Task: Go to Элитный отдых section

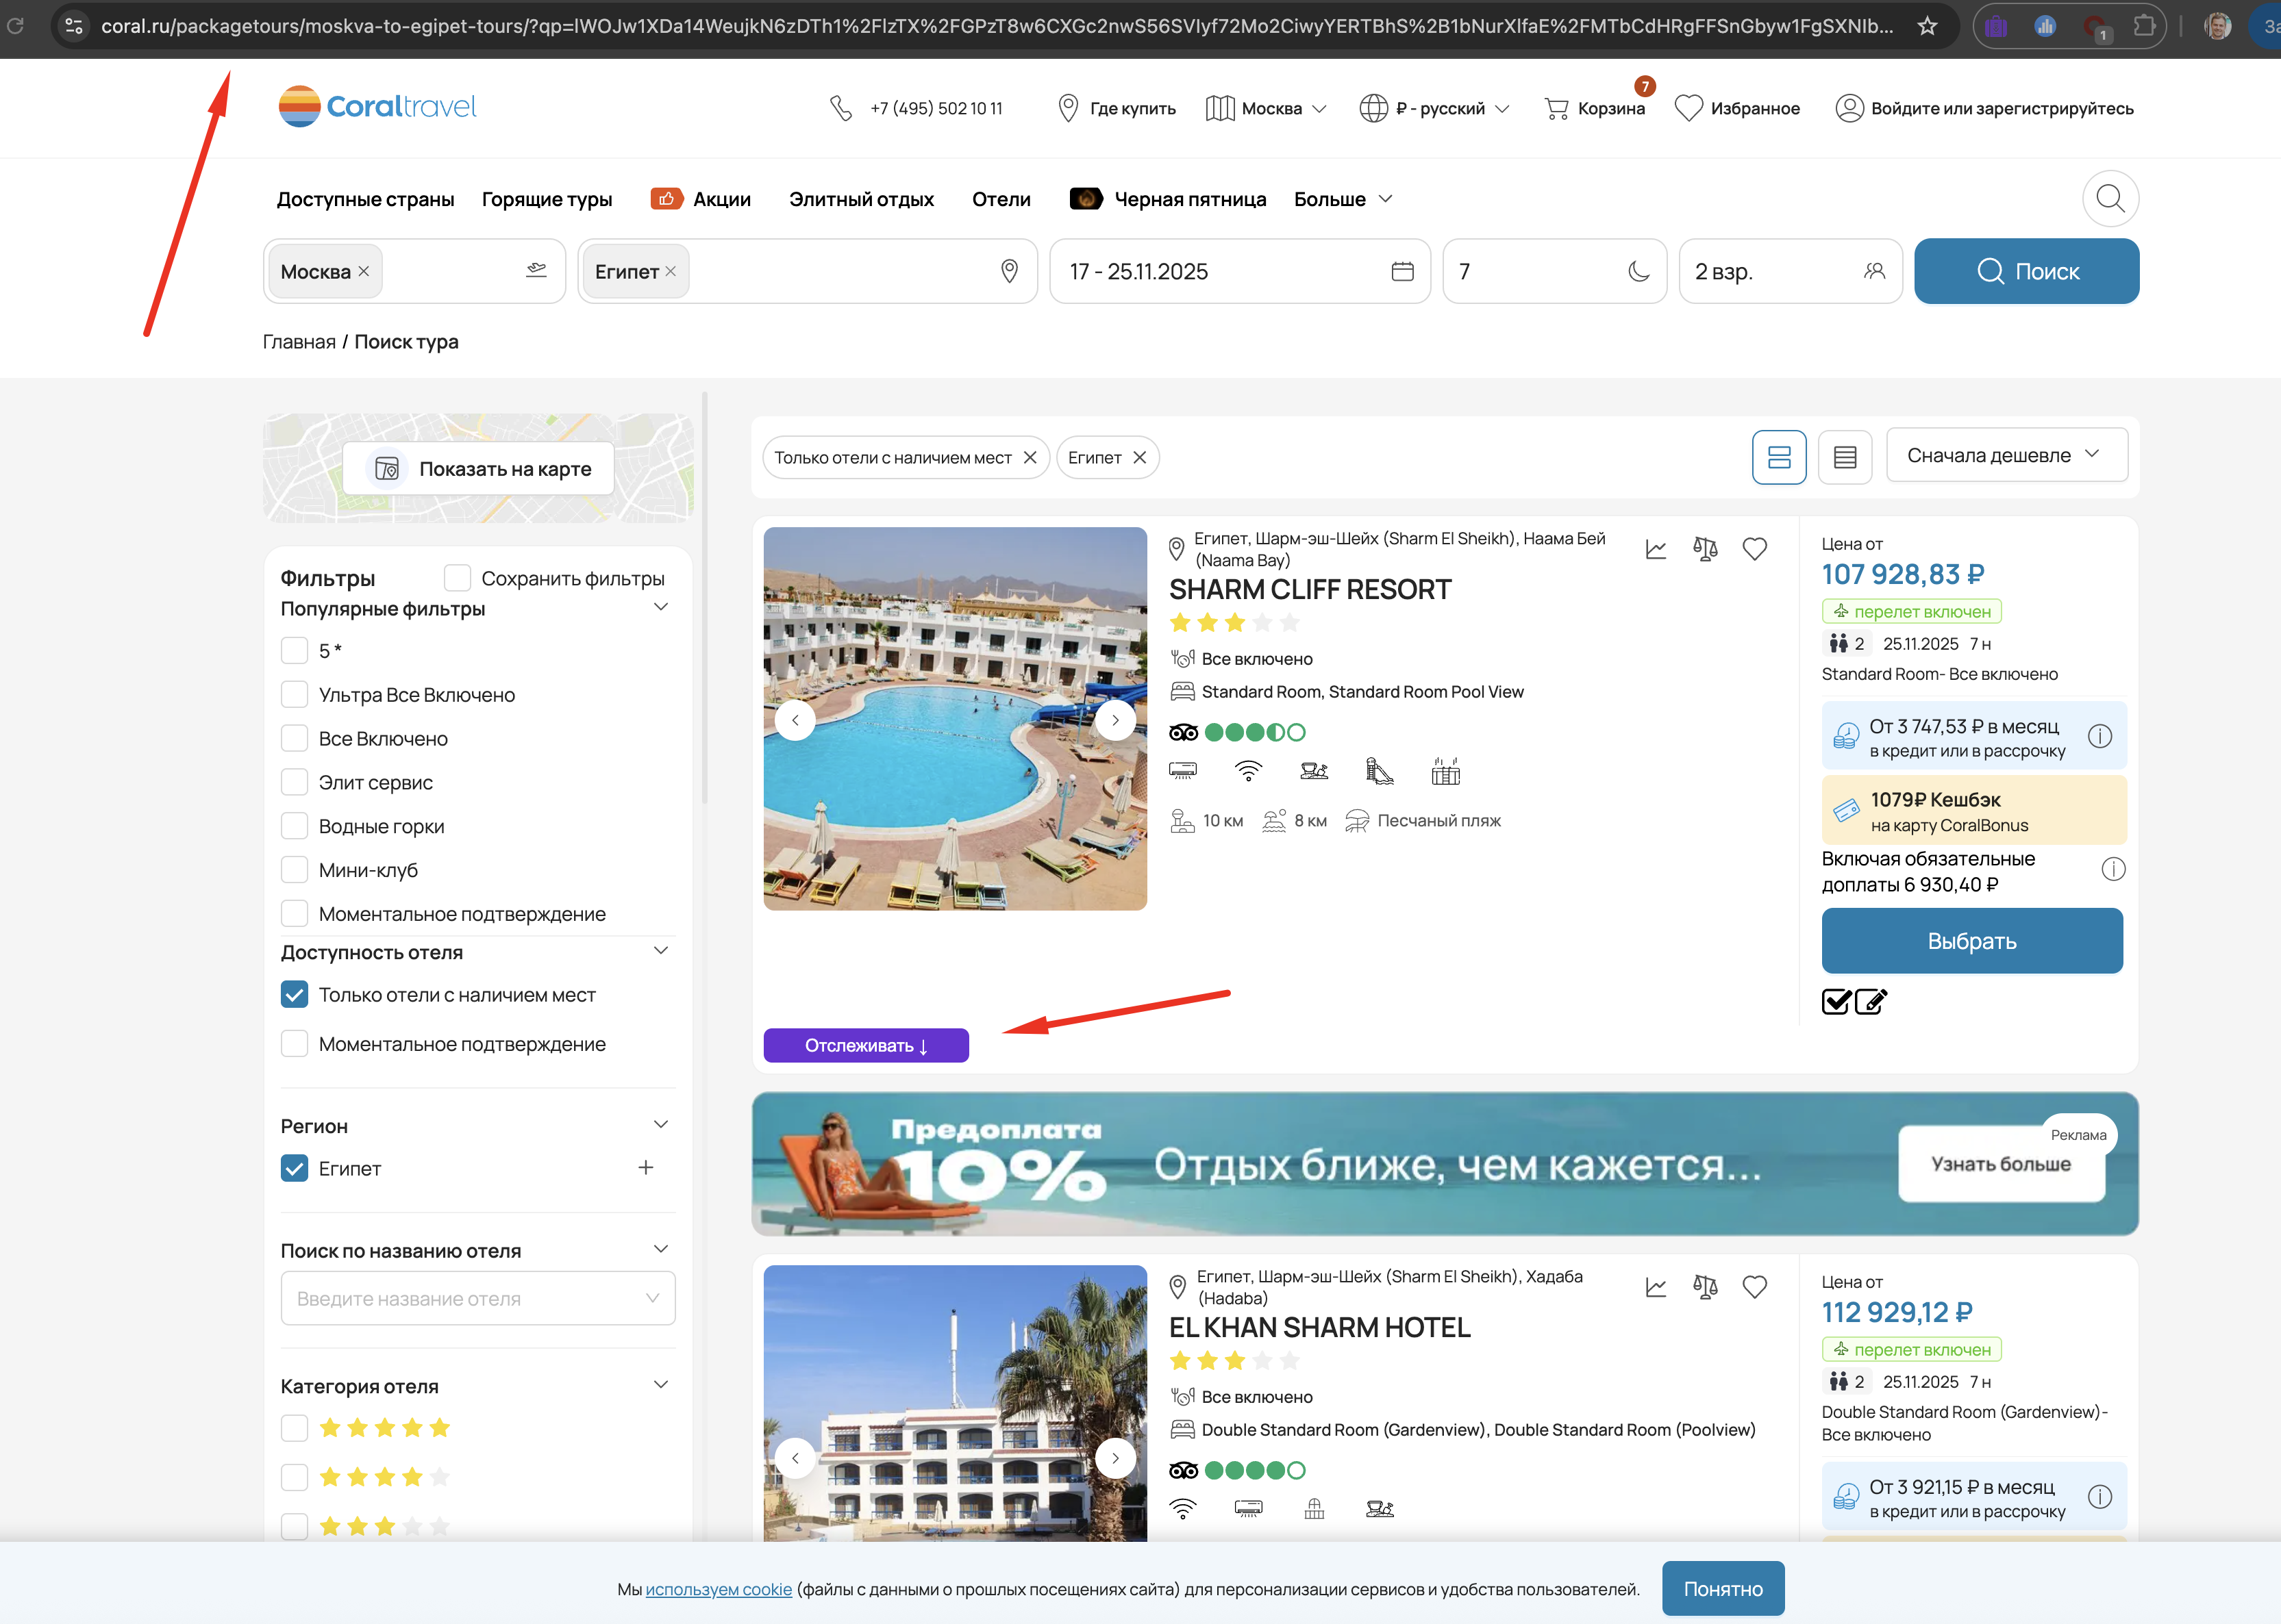Action: pos(860,199)
